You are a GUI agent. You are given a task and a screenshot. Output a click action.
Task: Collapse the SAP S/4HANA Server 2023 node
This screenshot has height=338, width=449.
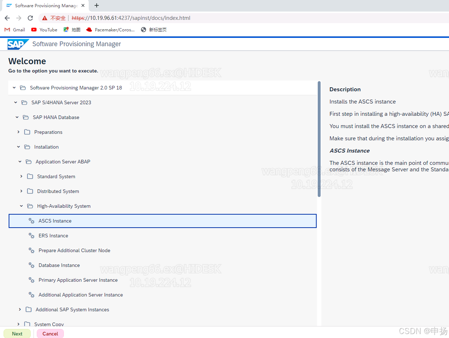pos(16,102)
